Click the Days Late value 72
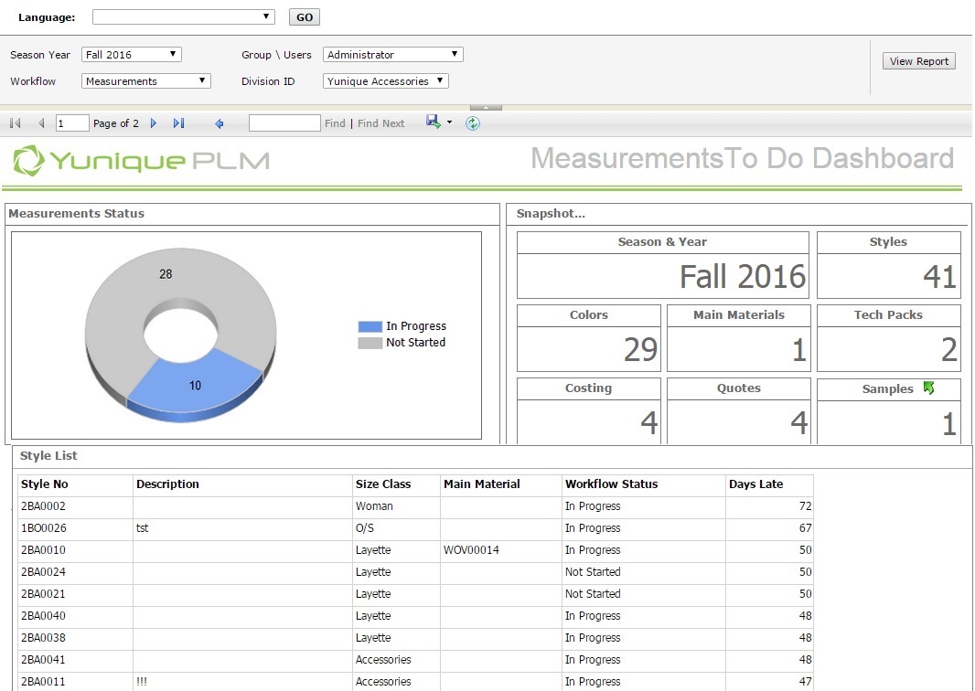The width and height of the screenshot is (975, 691). pos(805,505)
